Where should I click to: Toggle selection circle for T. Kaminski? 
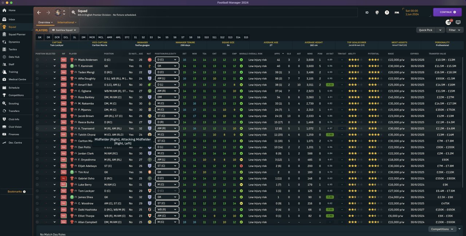[37, 66]
